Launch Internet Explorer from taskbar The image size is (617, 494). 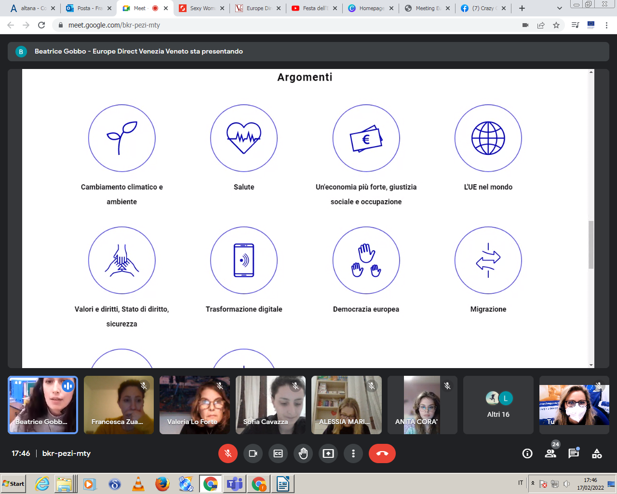[x=42, y=484]
